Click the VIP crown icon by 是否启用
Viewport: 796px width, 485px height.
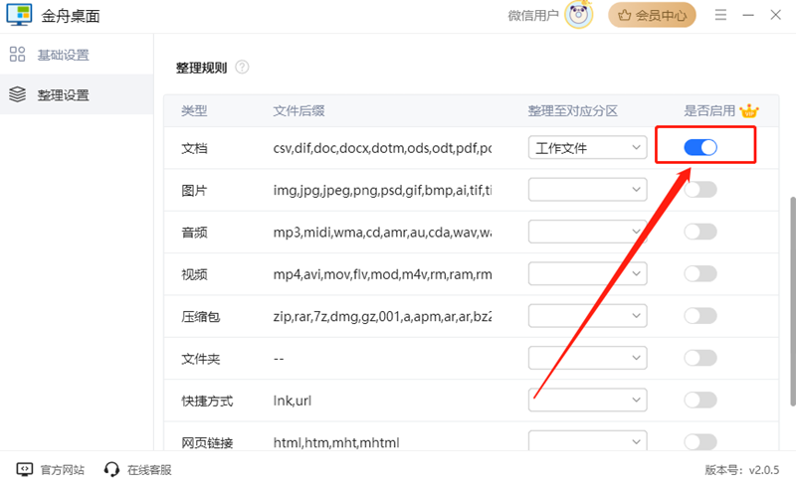click(749, 110)
